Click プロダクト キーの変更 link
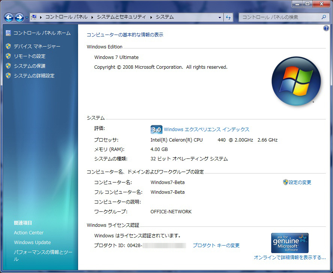 (x=216, y=245)
